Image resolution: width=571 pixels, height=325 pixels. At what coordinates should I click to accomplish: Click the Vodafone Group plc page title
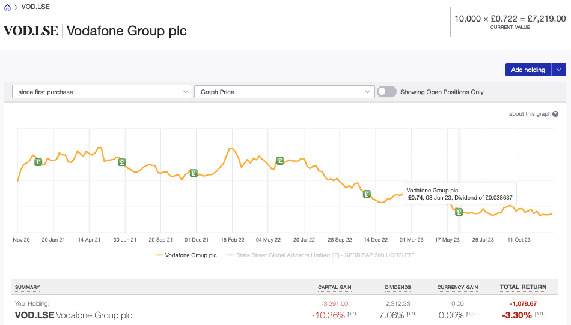click(x=126, y=31)
